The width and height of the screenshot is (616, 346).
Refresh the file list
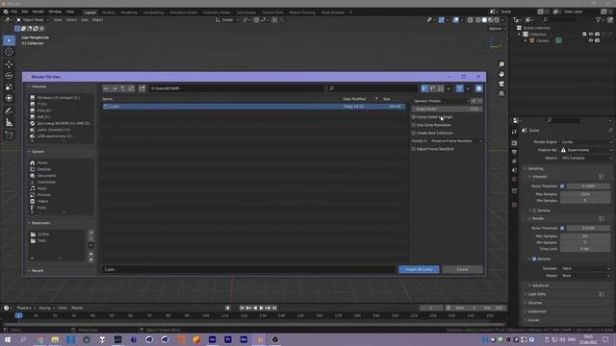[131, 88]
